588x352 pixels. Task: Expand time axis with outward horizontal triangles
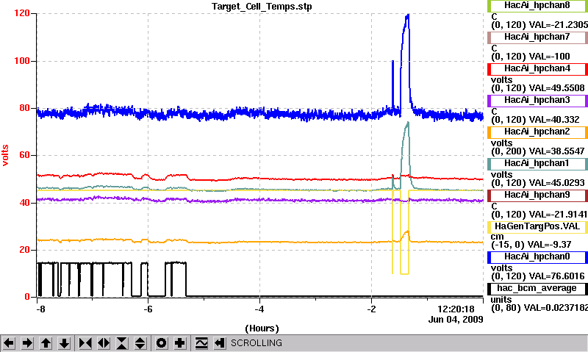click(x=104, y=343)
